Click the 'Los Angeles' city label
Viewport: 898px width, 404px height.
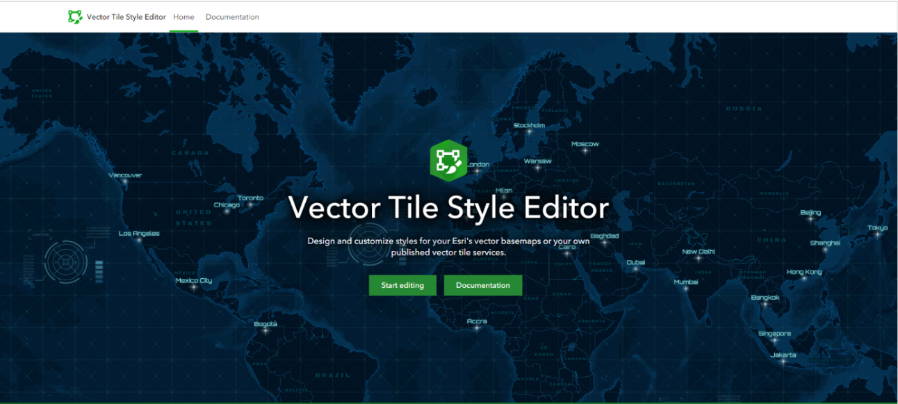(x=139, y=234)
